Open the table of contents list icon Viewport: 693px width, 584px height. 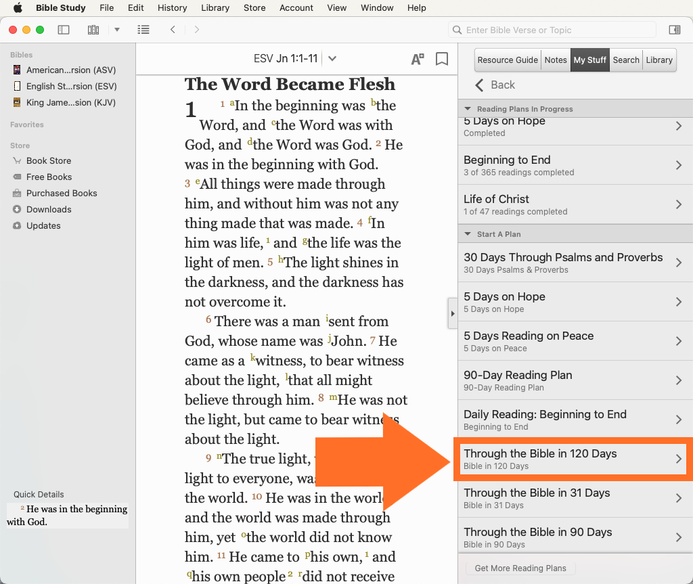click(143, 30)
